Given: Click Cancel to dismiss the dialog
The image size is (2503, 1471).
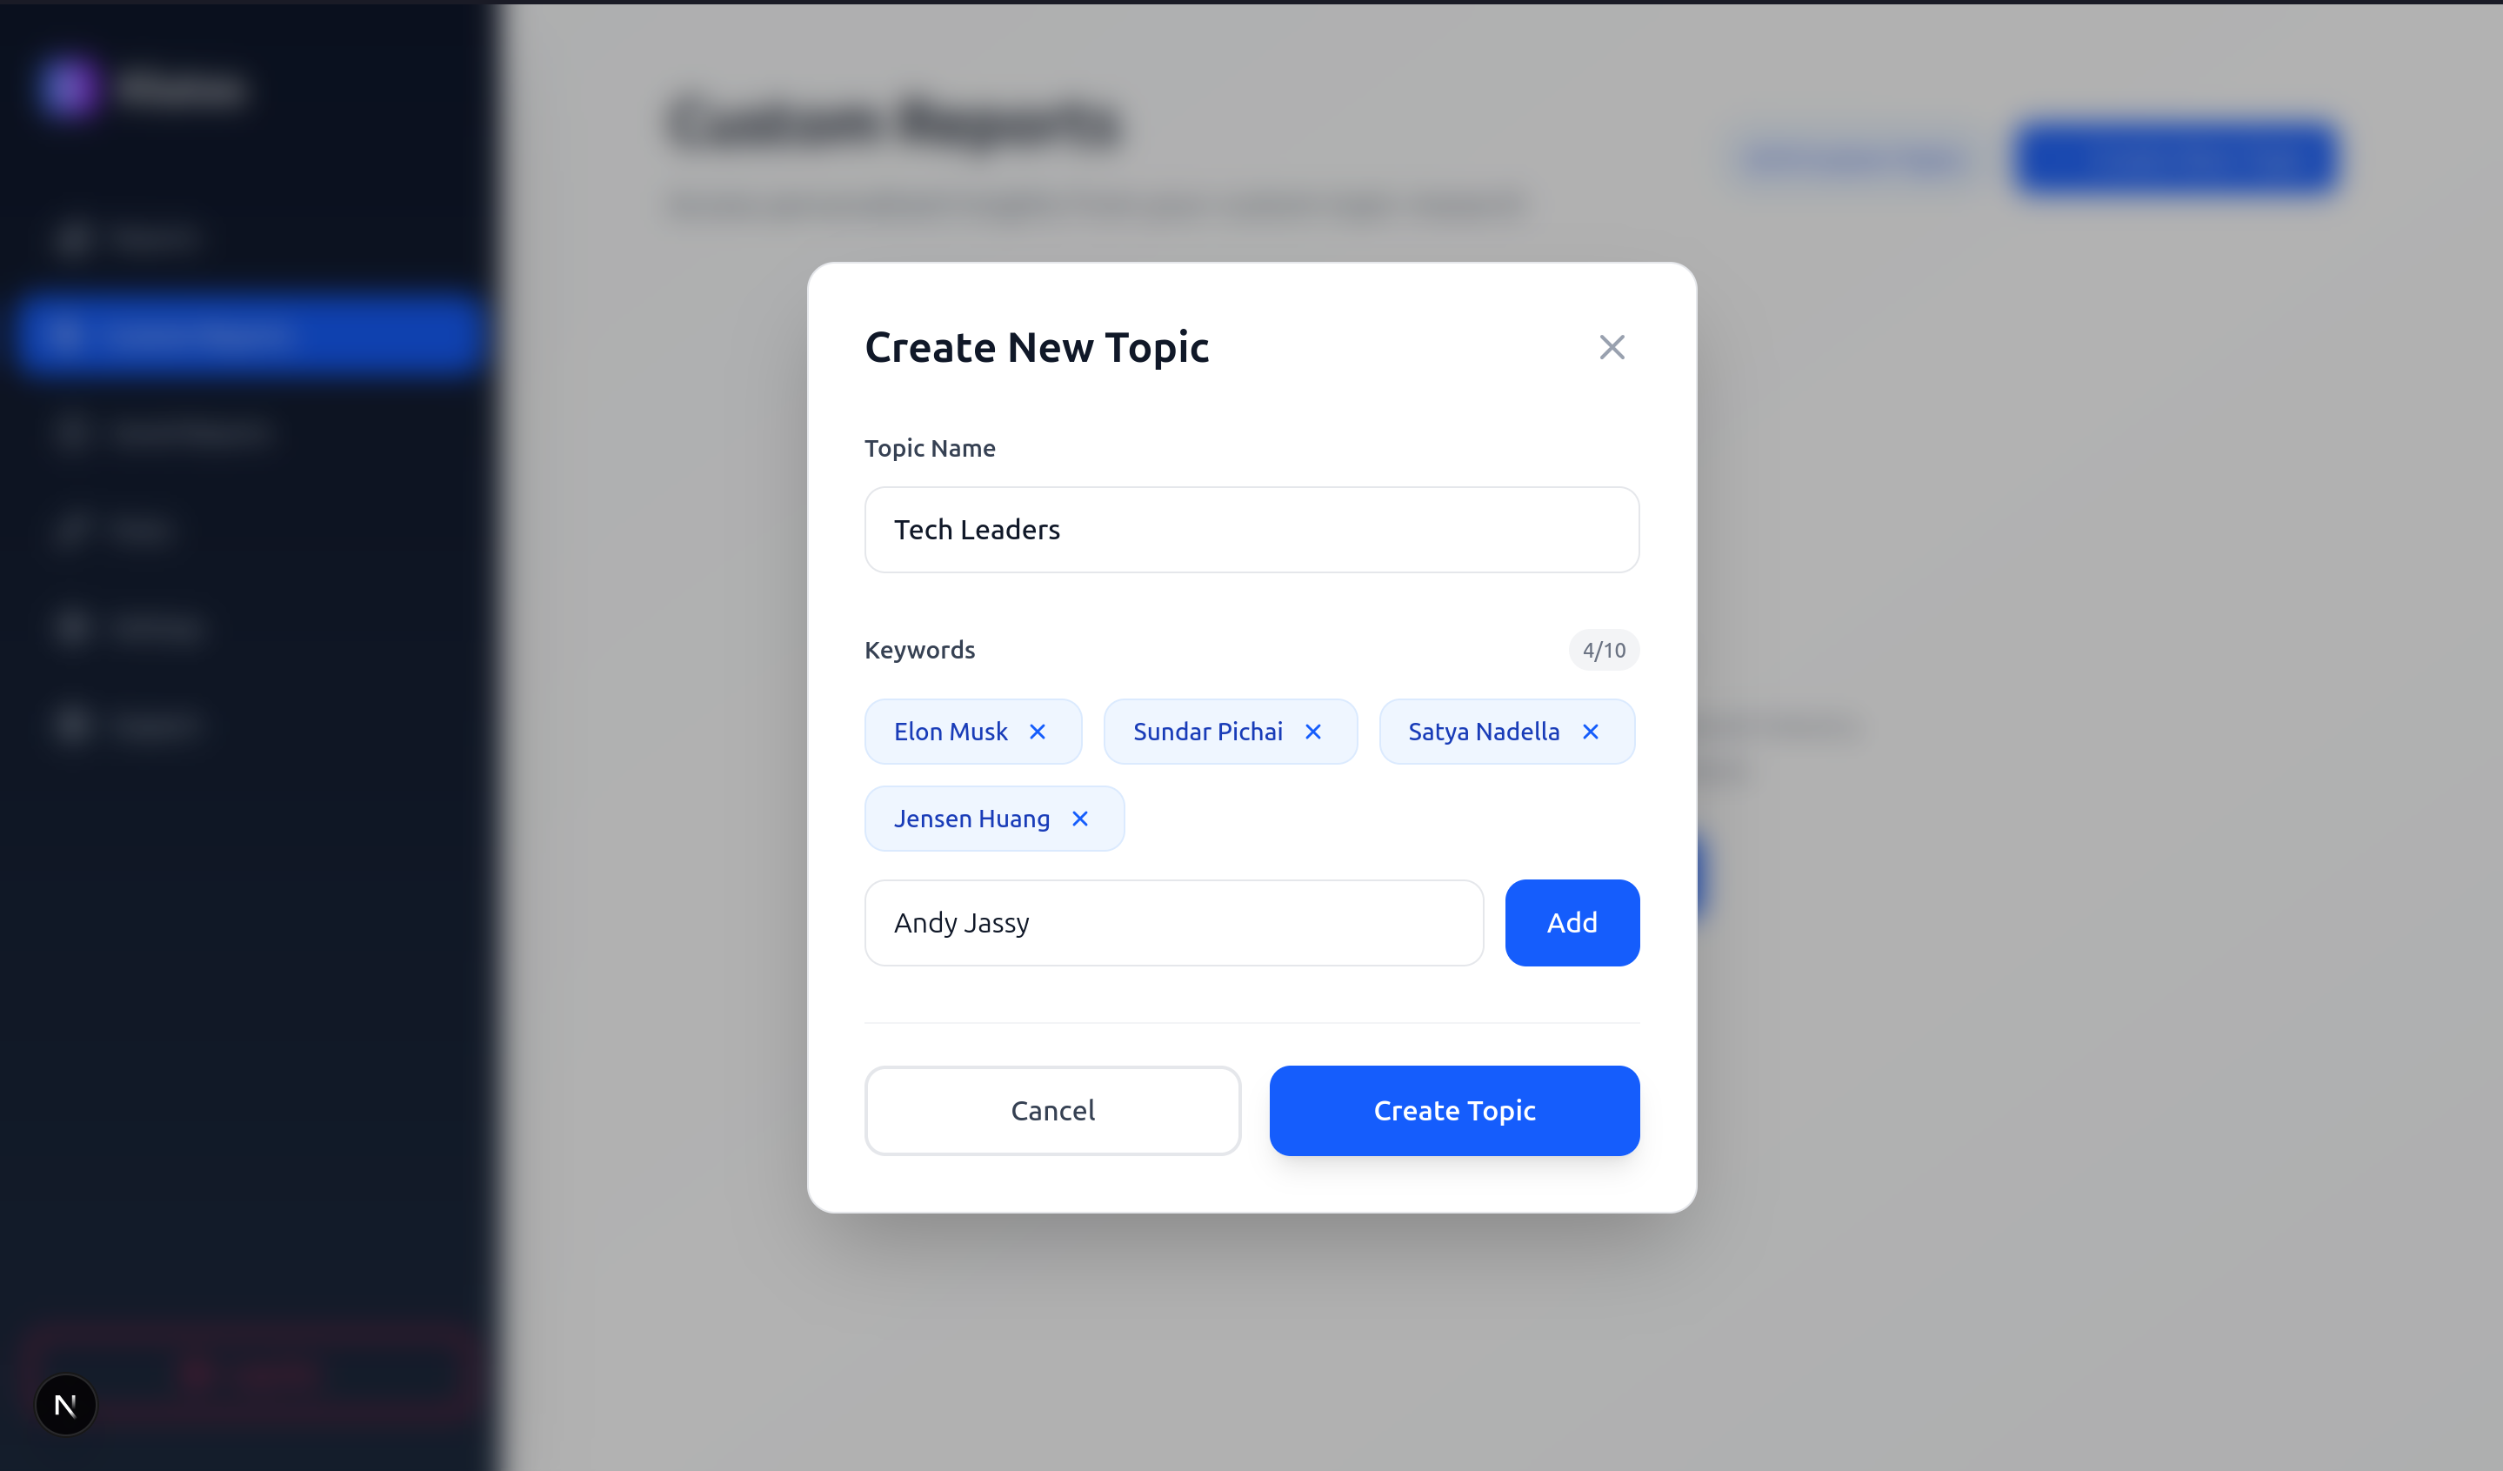Looking at the screenshot, I should (x=1051, y=1111).
